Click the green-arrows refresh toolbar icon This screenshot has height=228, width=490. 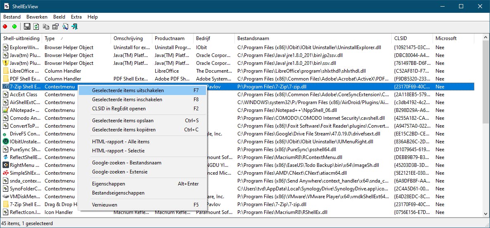tap(36, 26)
